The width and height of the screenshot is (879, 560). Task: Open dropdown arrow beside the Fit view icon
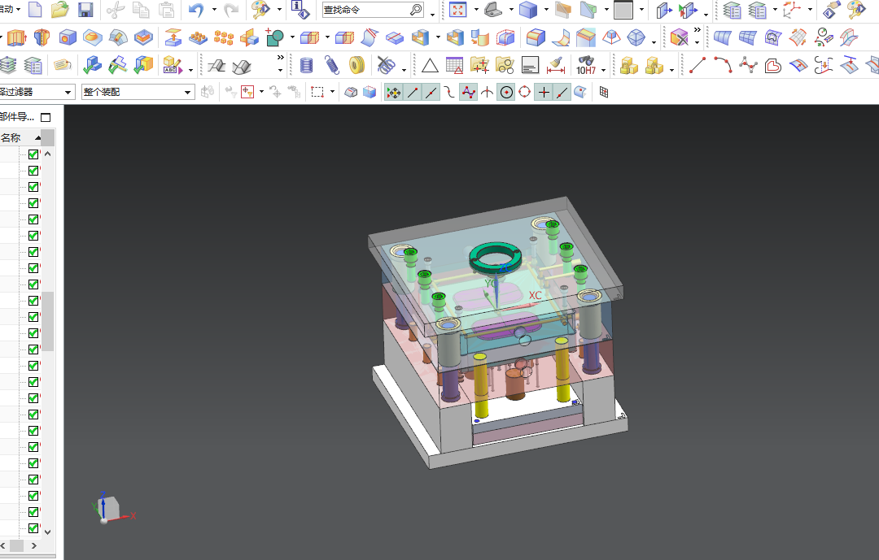(x=476, y=10)
